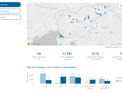Click the PEŠ category axis label
122x92 pixels.
pos(75,86)
